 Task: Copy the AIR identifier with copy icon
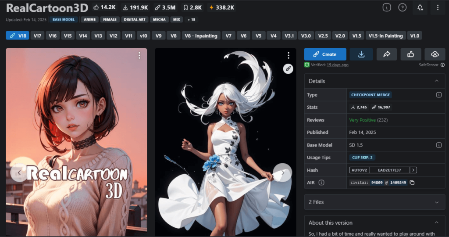412,183
